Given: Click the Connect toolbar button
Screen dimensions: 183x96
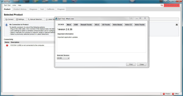Looking at the screenshot, I should coord(9,19).
